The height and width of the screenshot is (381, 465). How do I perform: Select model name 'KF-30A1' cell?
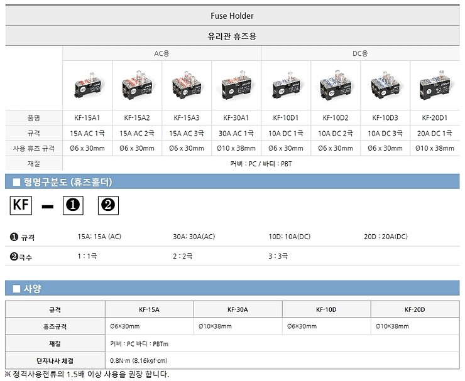(x=236, y=118)
